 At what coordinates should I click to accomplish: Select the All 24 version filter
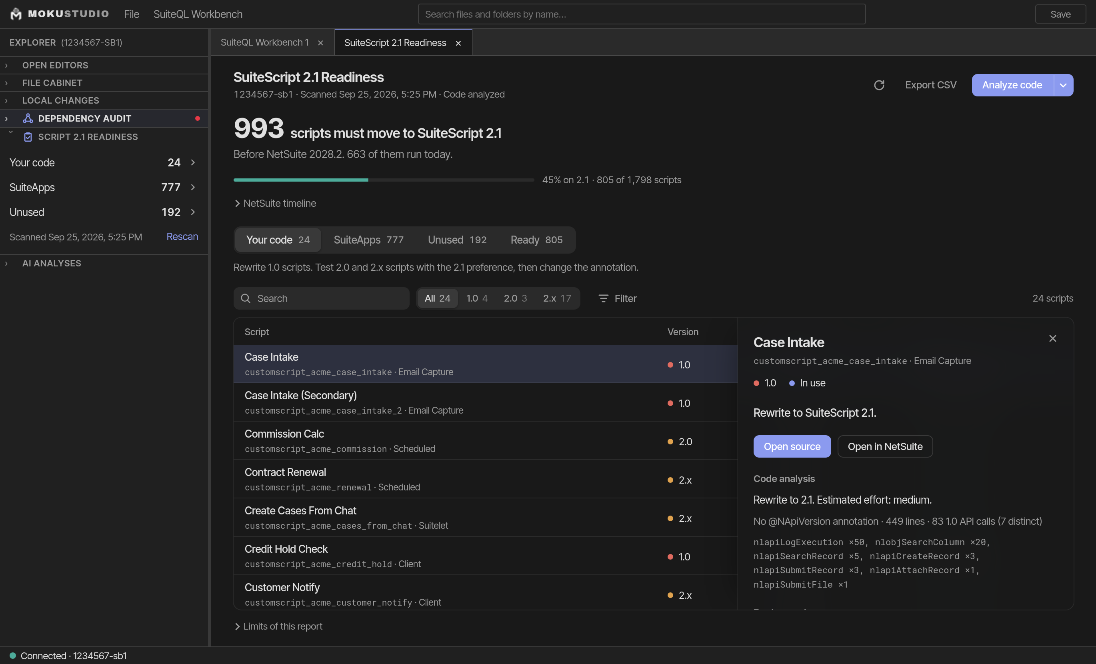click(438, 298)
